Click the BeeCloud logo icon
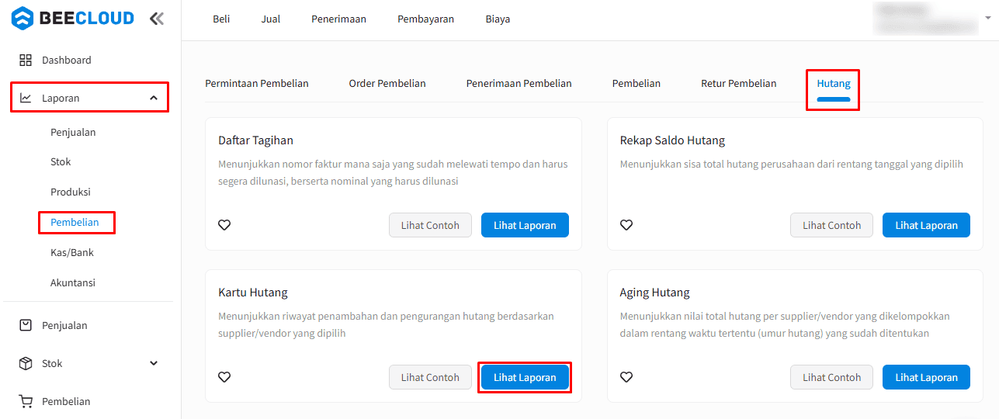 [x=23, y=18]
